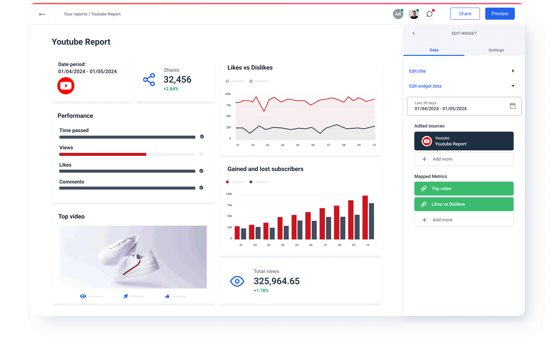Click the eye icon next to Total views
554x337 pixels.
point(237,281)
